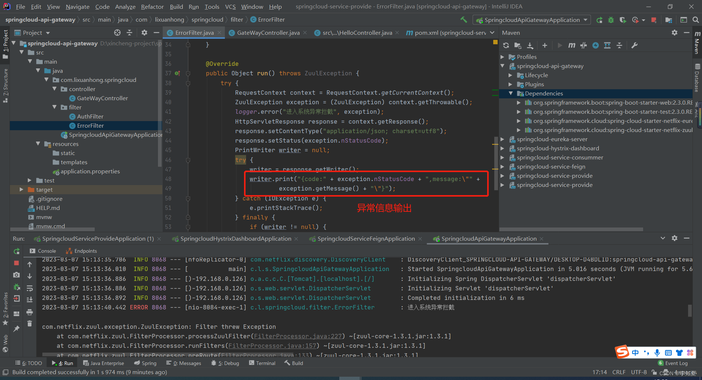Click Download Sources and Documentation icon
The image size is (702, 380).
530,45
